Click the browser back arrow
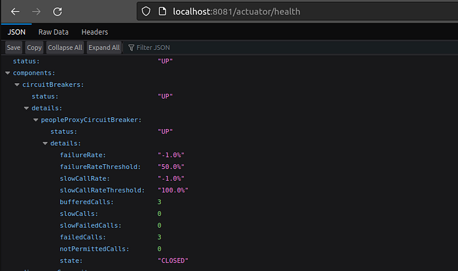458x271 pixels. [x=15, y=12]
